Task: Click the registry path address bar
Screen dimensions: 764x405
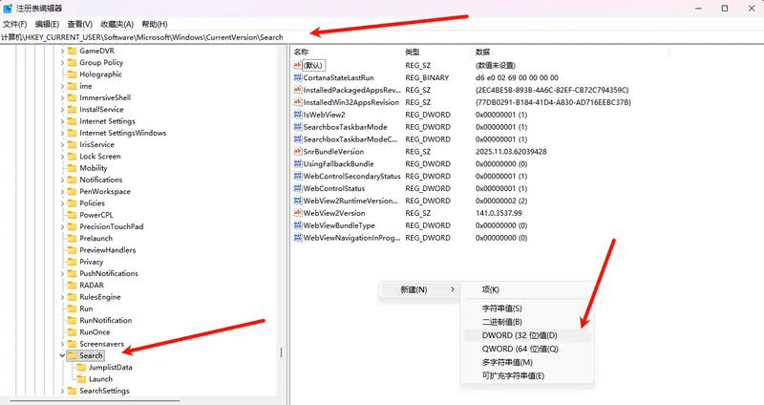Action: (x=382, y=37)
